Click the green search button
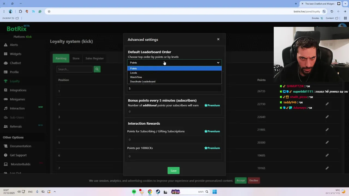Viewport: 349px width, 196px height. [97, 69]
